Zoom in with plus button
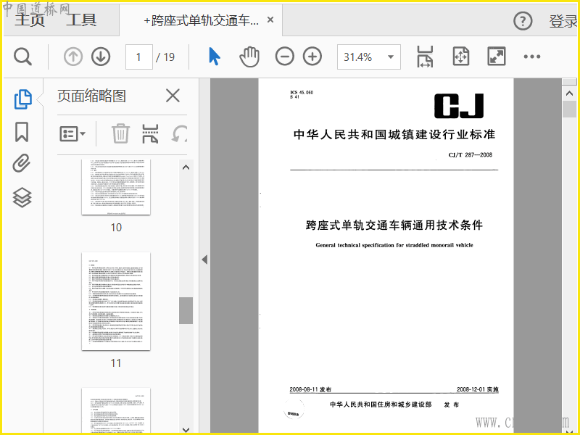This screenshot has height=435, width=580. click(312, 57)
